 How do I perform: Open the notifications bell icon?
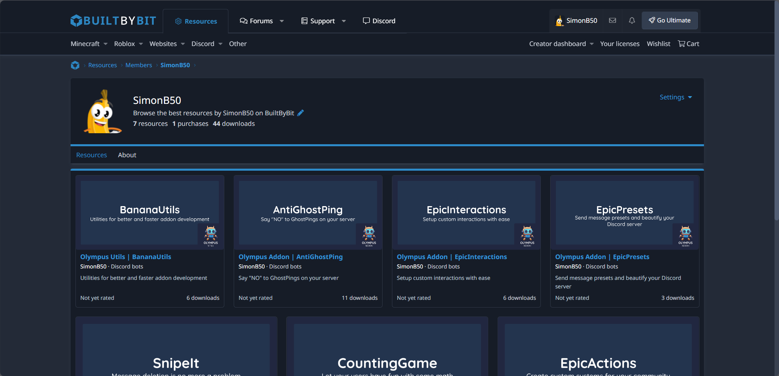(631, 20)
